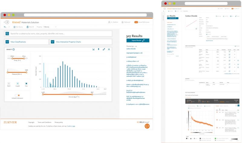This screenshot has height=143, width=242.
Task: Click the top circular info icon in table's last column
Action: (x=238, y=61)
